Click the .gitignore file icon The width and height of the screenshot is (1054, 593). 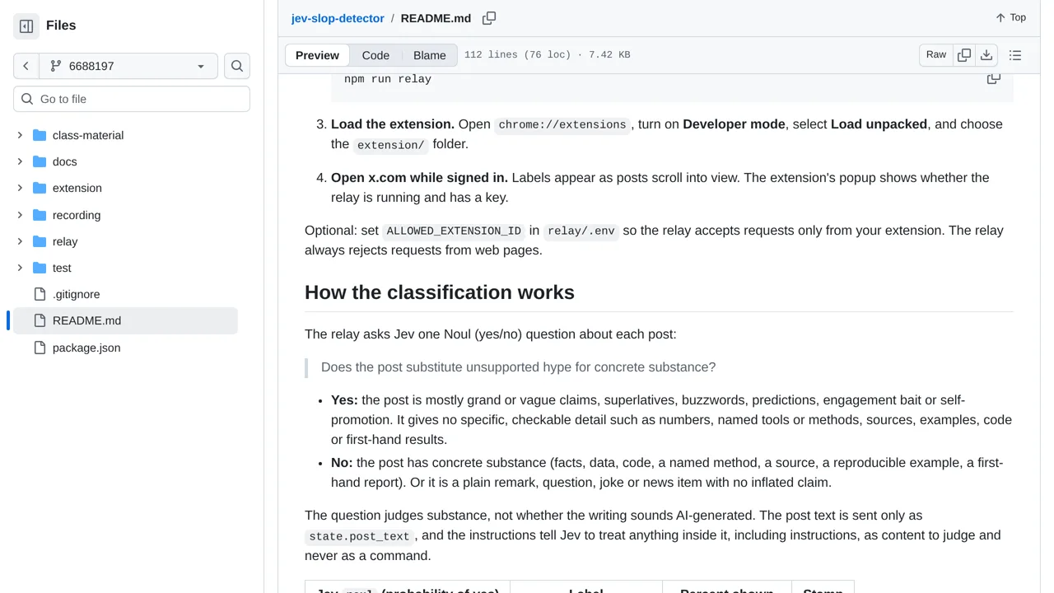(40, 294)
